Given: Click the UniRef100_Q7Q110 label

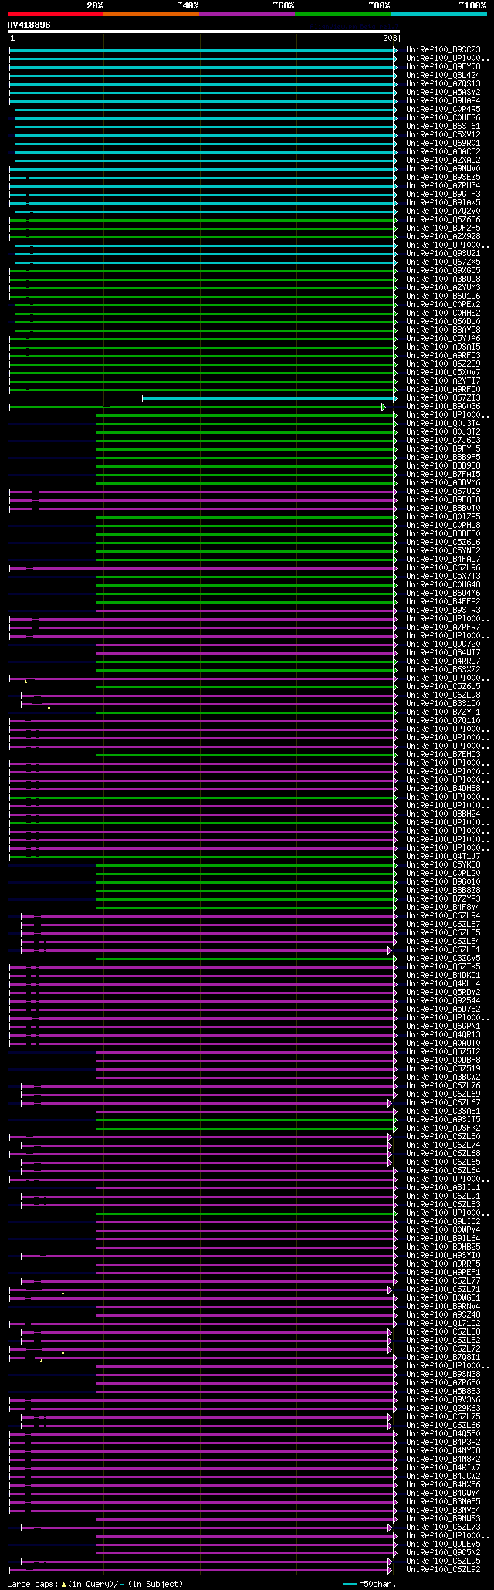Looking at the screenshot, I should click(x=443, y=721).
